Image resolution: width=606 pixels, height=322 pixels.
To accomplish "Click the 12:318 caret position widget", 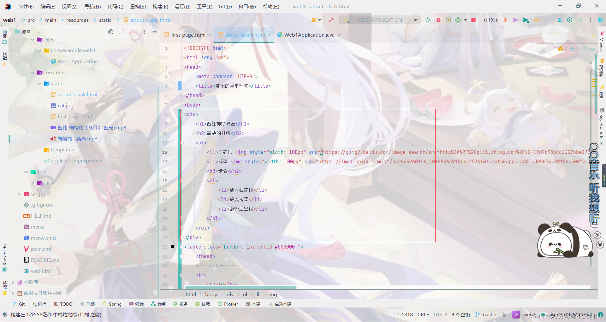I will coord(405,314).
